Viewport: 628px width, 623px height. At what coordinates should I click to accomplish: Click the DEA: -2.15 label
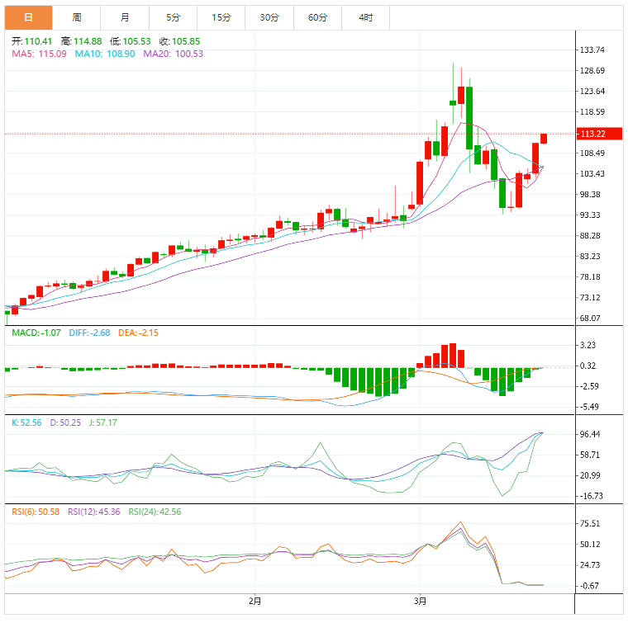[x=138, y=333]
